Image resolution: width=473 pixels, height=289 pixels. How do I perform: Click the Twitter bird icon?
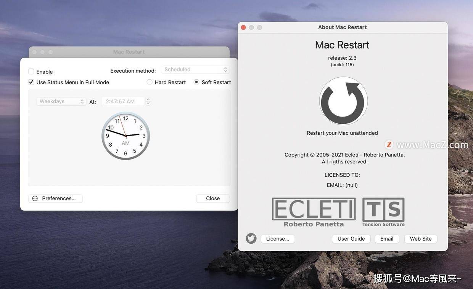tap(251, 238)
